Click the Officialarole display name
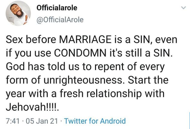This screenshot has width=190, height=129. tap(57, 8)
